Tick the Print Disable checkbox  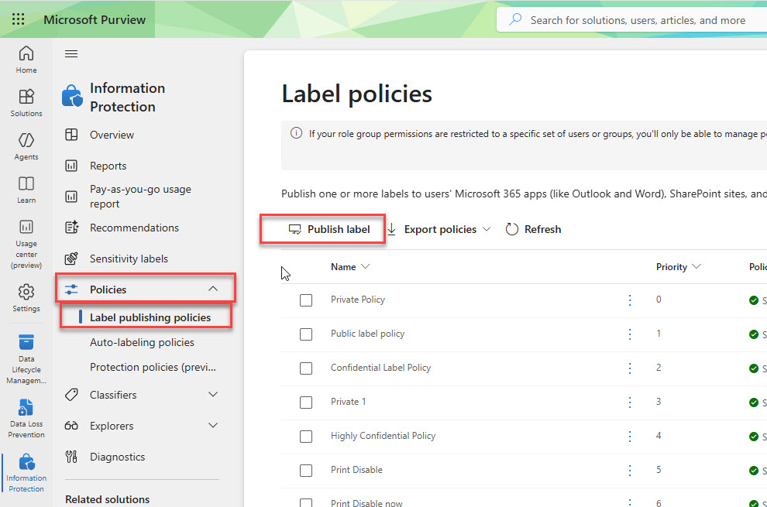(x=306, y=471)
